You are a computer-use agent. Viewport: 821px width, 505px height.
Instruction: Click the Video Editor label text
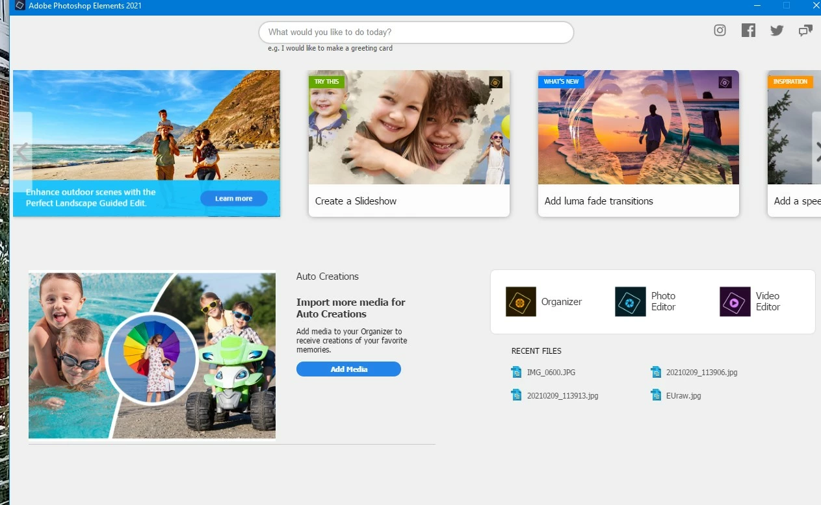768,301
